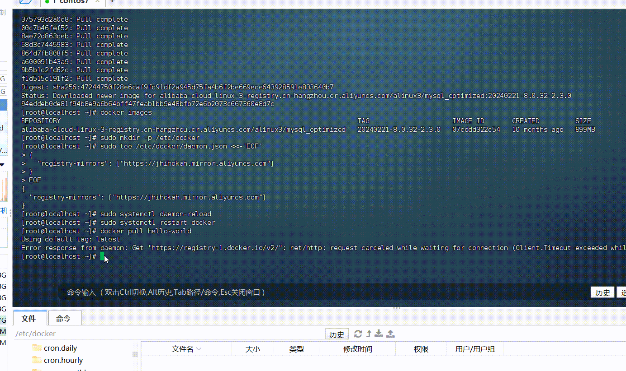This screenshot has width=626, height=371.
Task: Select the cron.hourly folder
Action: (57, 360)
